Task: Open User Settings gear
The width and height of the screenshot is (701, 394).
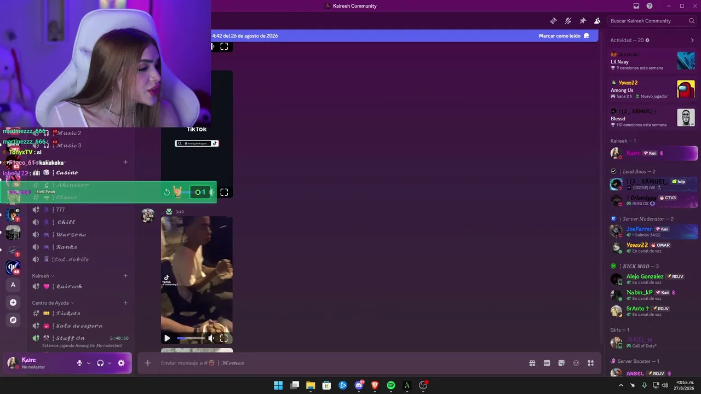Action: [x=121, y=363]
